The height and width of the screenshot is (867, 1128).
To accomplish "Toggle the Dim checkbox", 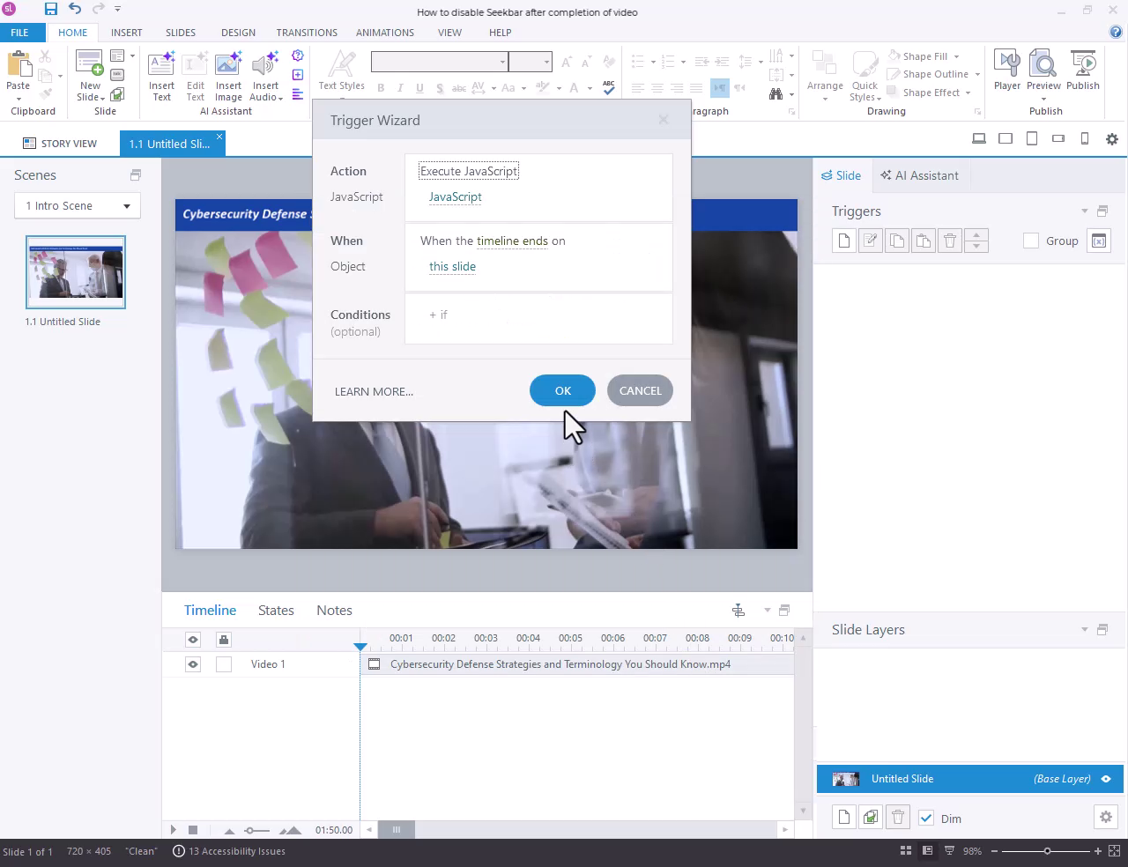I will 926,819.
